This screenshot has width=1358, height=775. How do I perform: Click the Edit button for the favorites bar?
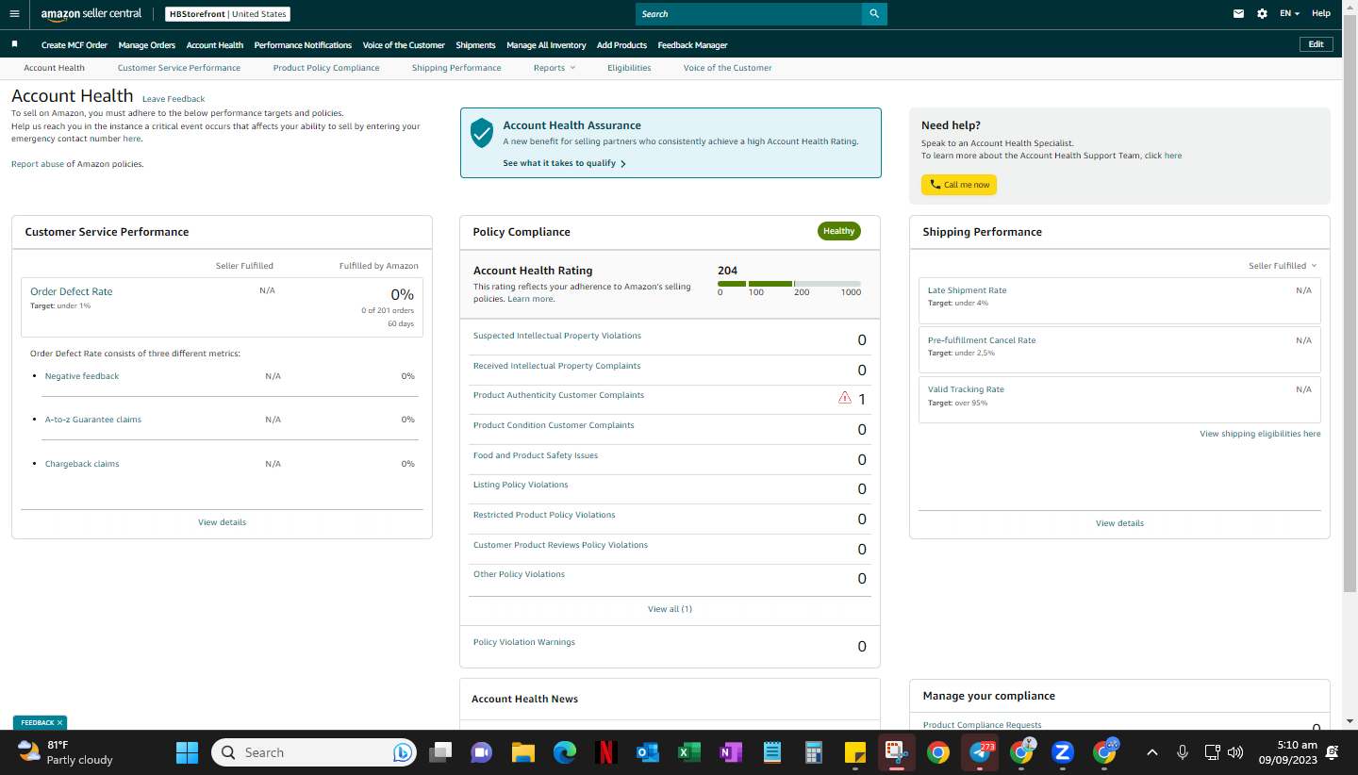1316,44
